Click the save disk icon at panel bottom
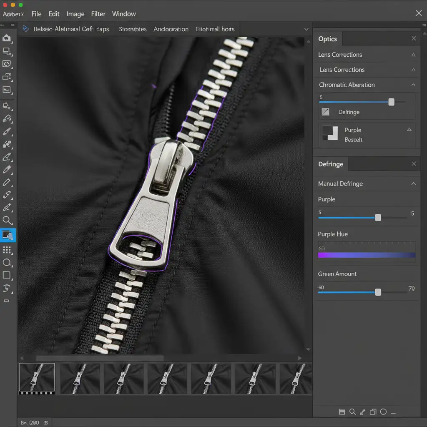The image size is (427, 427). tap(342, 412)
